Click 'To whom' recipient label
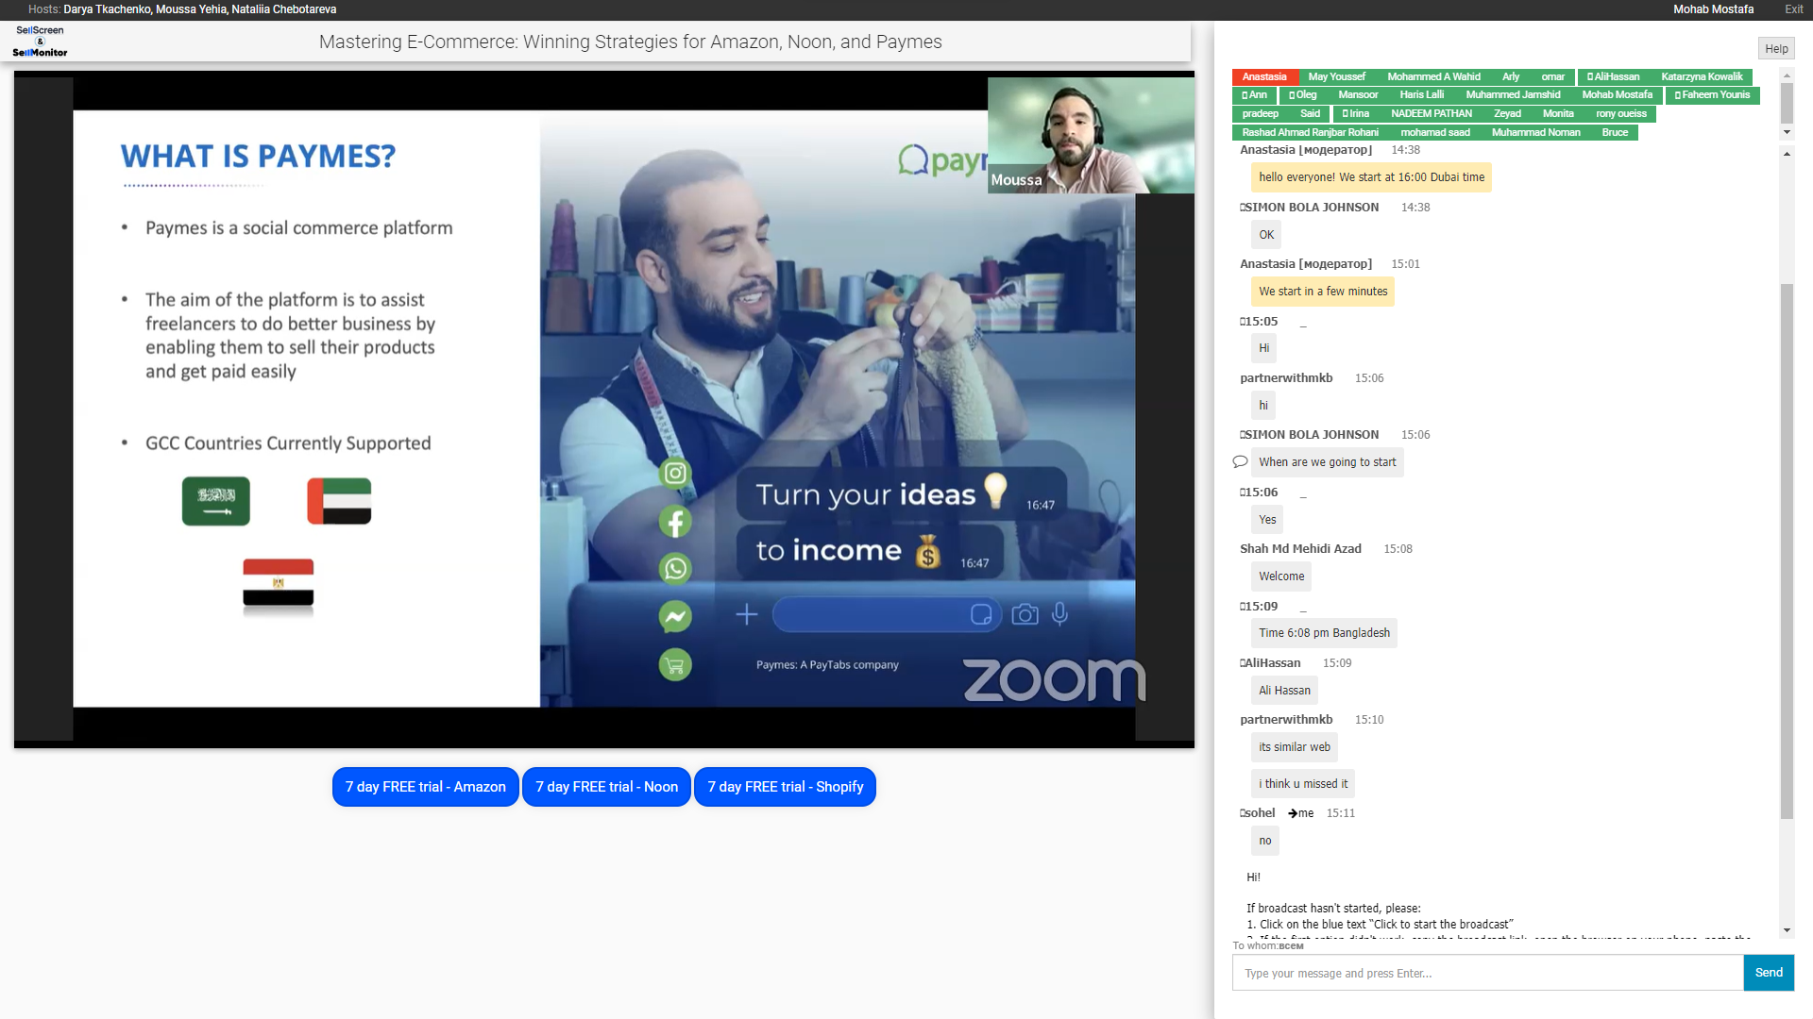 point(1268,945)
